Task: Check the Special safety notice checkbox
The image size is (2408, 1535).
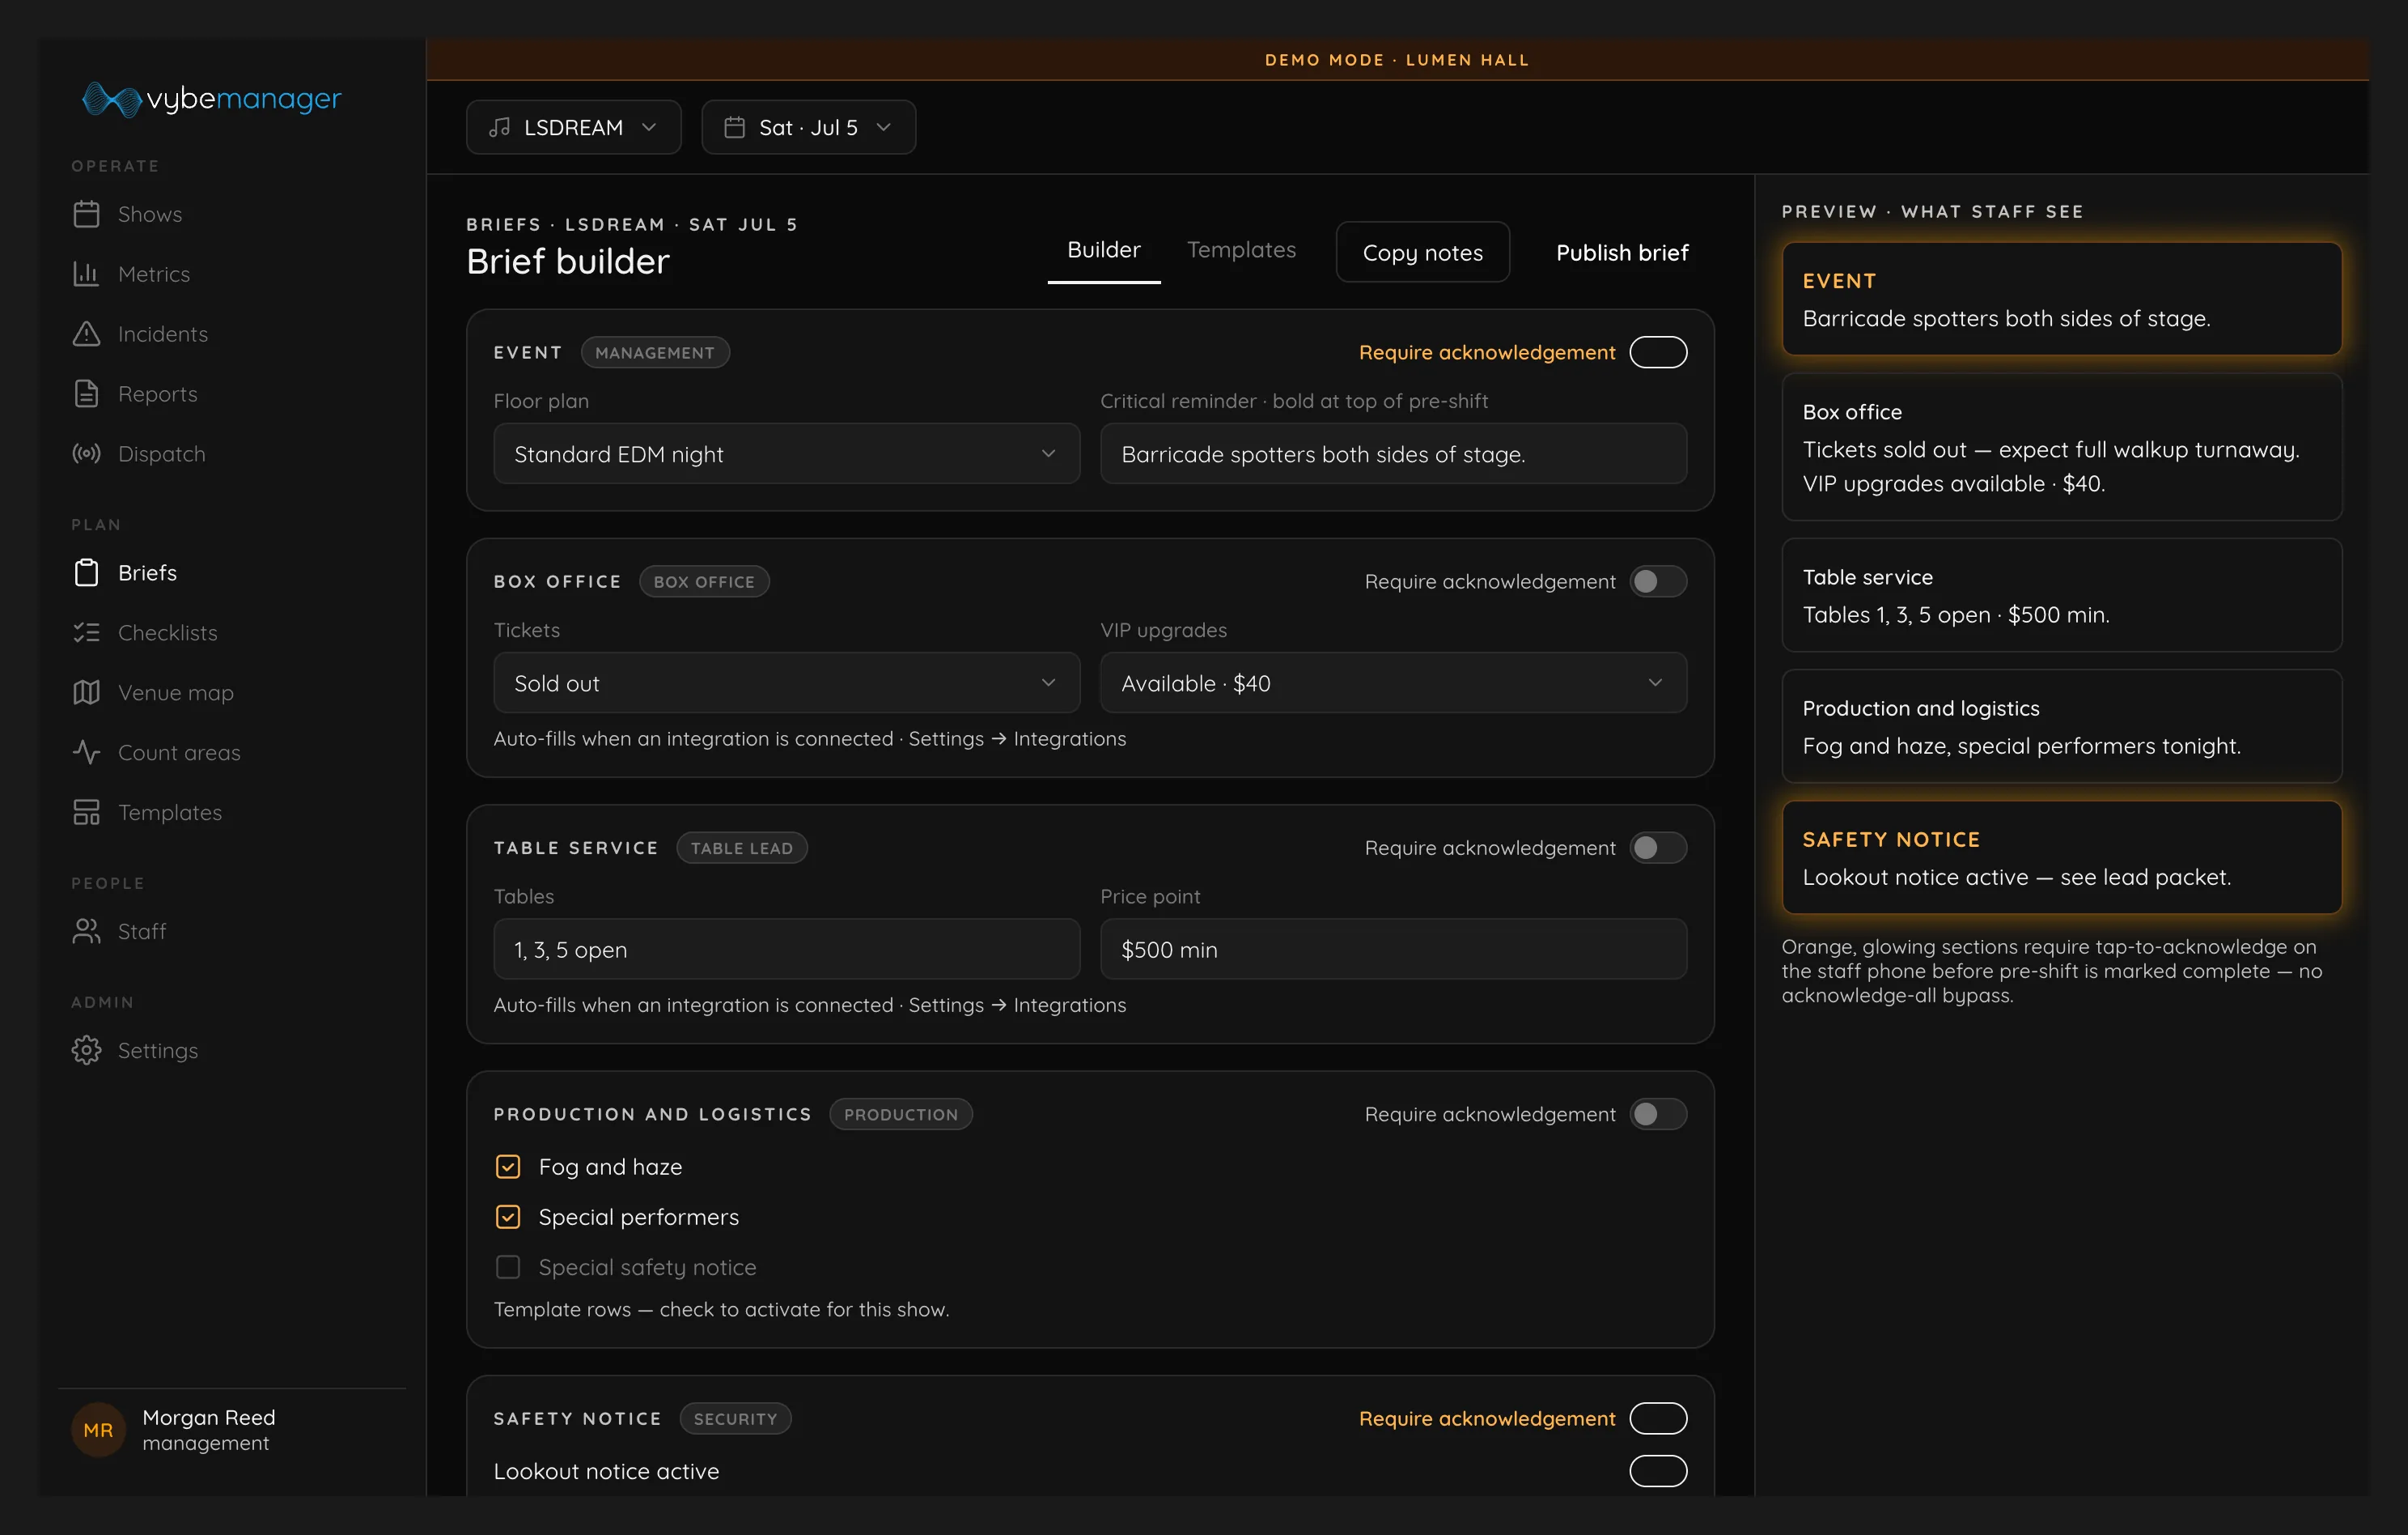Action: point(508,1267)
